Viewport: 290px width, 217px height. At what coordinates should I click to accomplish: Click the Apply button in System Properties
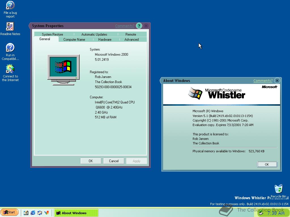coord(137,161)
